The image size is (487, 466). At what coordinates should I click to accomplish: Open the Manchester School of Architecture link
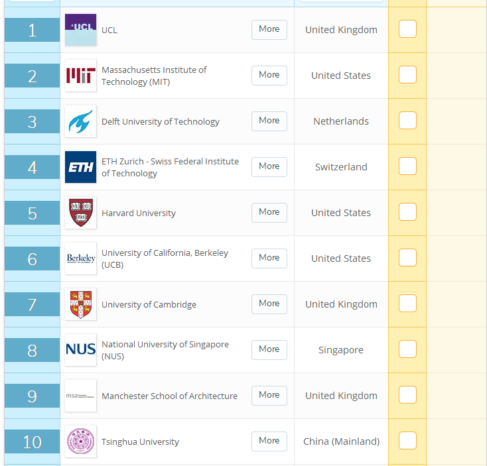(x=169, y=396)
